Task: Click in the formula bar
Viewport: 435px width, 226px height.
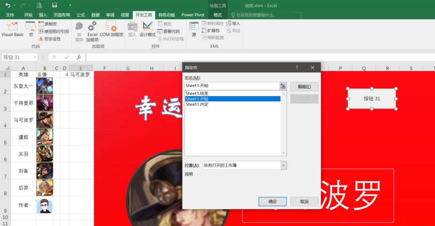Action: point(260,57)
